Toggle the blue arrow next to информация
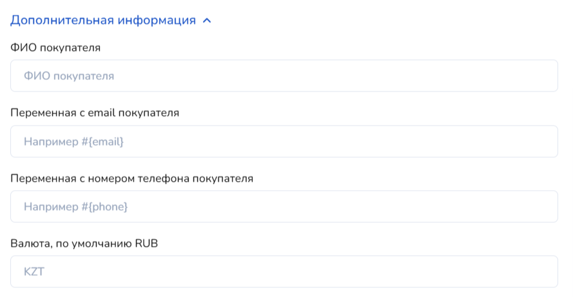This screenshot has height=297, width=573. click(207, 21)
